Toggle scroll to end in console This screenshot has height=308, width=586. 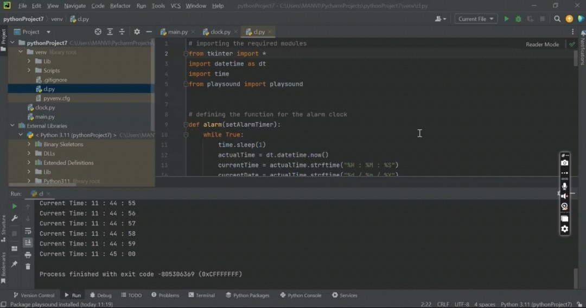pos(28,243)
